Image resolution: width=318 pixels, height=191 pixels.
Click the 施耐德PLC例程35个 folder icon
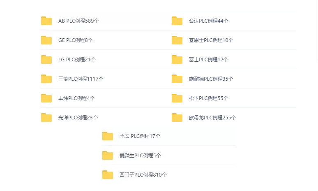pyautogui.click(x=177, y=79)
